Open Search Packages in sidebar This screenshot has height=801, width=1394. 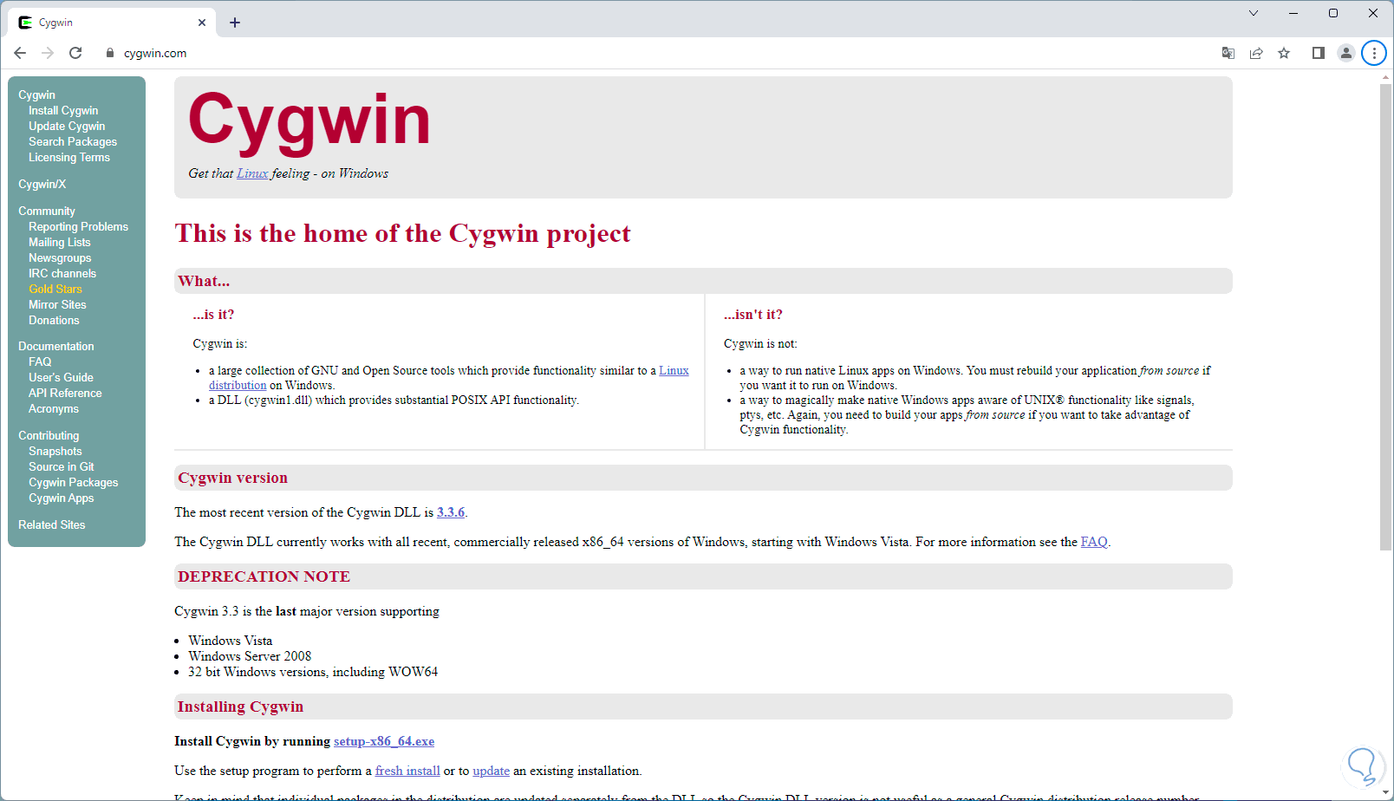point(73,142)
